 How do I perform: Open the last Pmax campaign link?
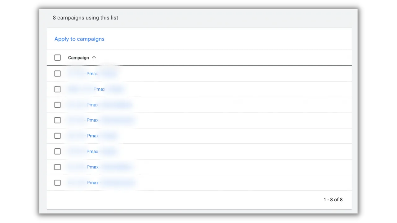pos(101,183)
